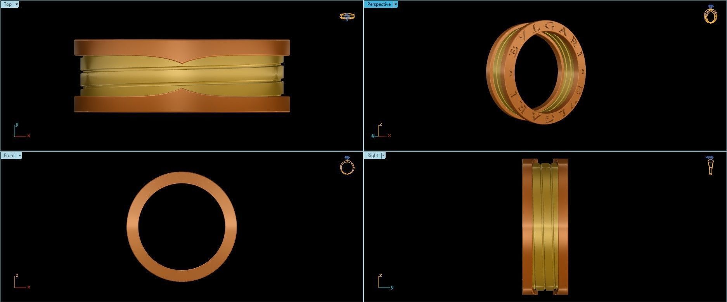Screen dimensions: 727x302
Task: Click the ring front-view icon in Front viewport
Action: (347, 165)
